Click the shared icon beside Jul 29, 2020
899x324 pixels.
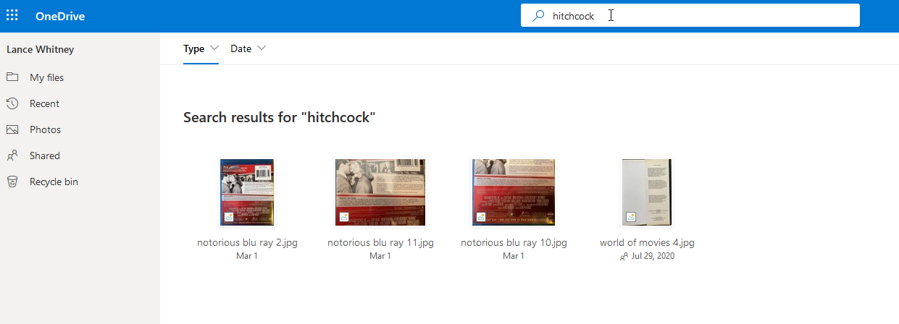pos(624,257)
